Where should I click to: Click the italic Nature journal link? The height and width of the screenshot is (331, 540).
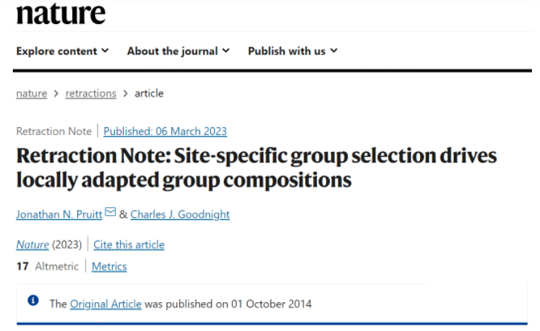point(32,245)
